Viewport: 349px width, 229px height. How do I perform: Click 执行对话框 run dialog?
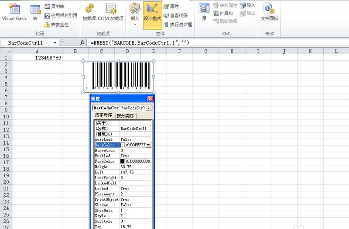pos(178,24)
